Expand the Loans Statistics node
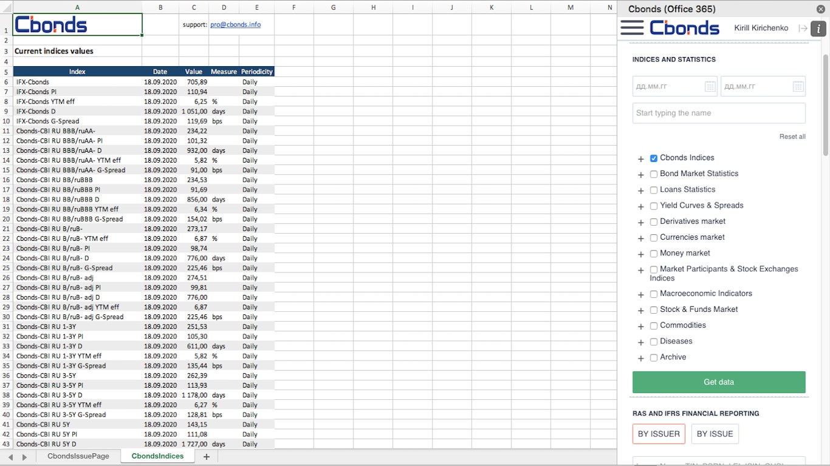The width and height of the screenshot is (830, 466). point(640,191)
